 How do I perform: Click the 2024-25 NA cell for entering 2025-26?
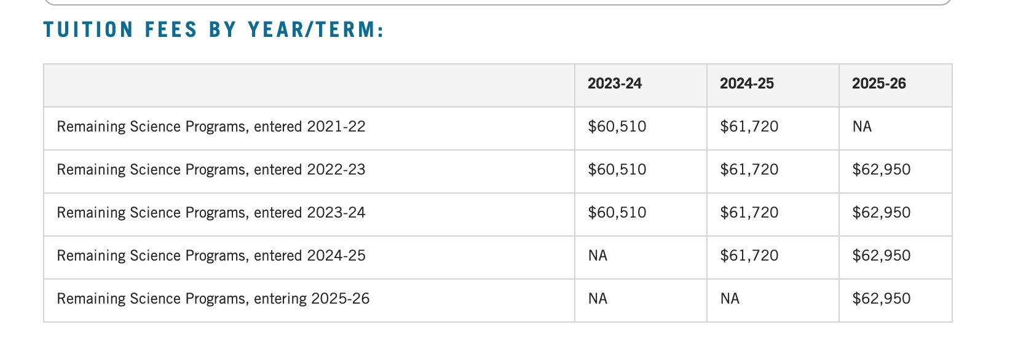730,299
